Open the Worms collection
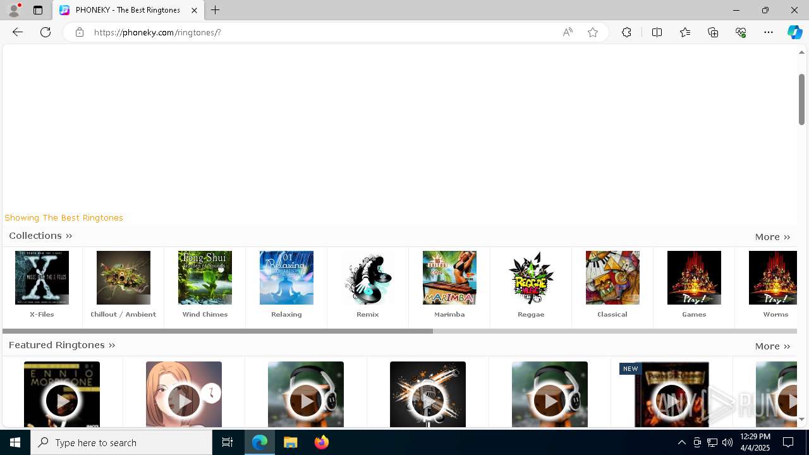This screenshot has width=809, height=455. (774, 277)
